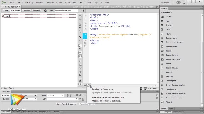Click the Balance Braces icon
This screenshot has height=114, width=204.
(x=80, y=40)
